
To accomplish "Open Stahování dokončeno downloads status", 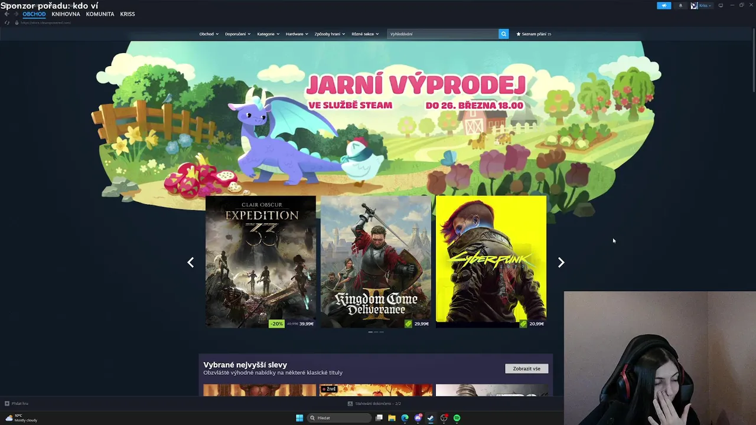I will [374, 403].
